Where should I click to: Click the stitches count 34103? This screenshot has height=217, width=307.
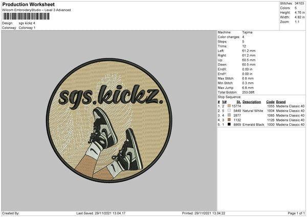point(299,4)
